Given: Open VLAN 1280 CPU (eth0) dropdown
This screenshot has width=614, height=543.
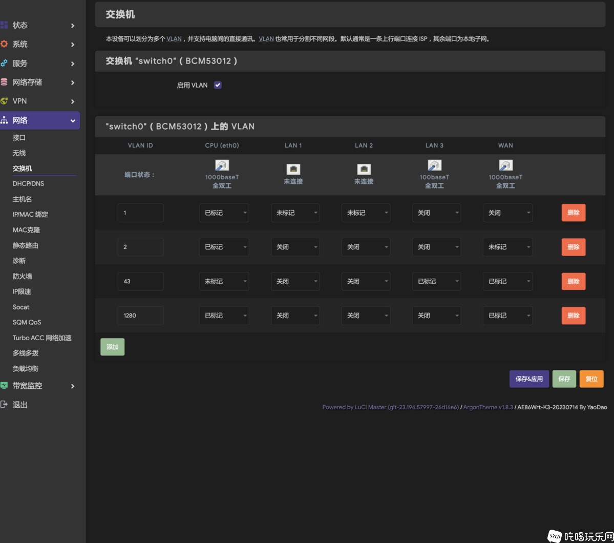Looking at the screenshot, I should pyautogui.click(x=224, y=316).
